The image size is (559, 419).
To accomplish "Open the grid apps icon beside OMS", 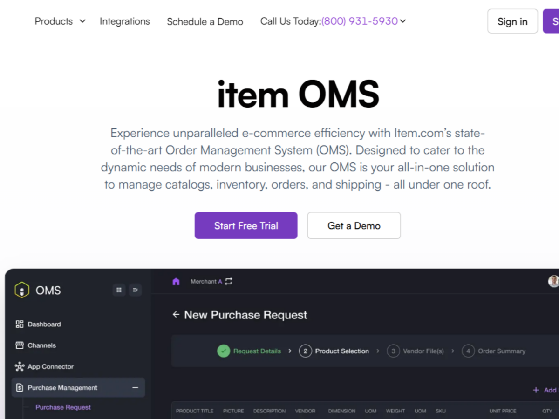I will pyautogui.click(x=119, y=290).
